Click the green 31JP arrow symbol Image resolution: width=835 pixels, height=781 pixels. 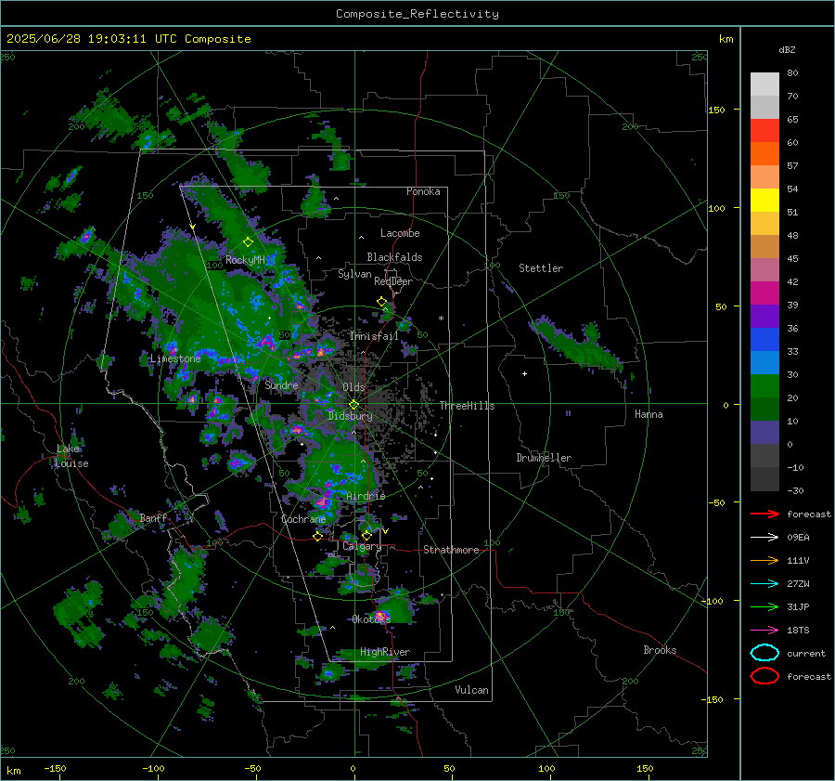coord(764,606)
